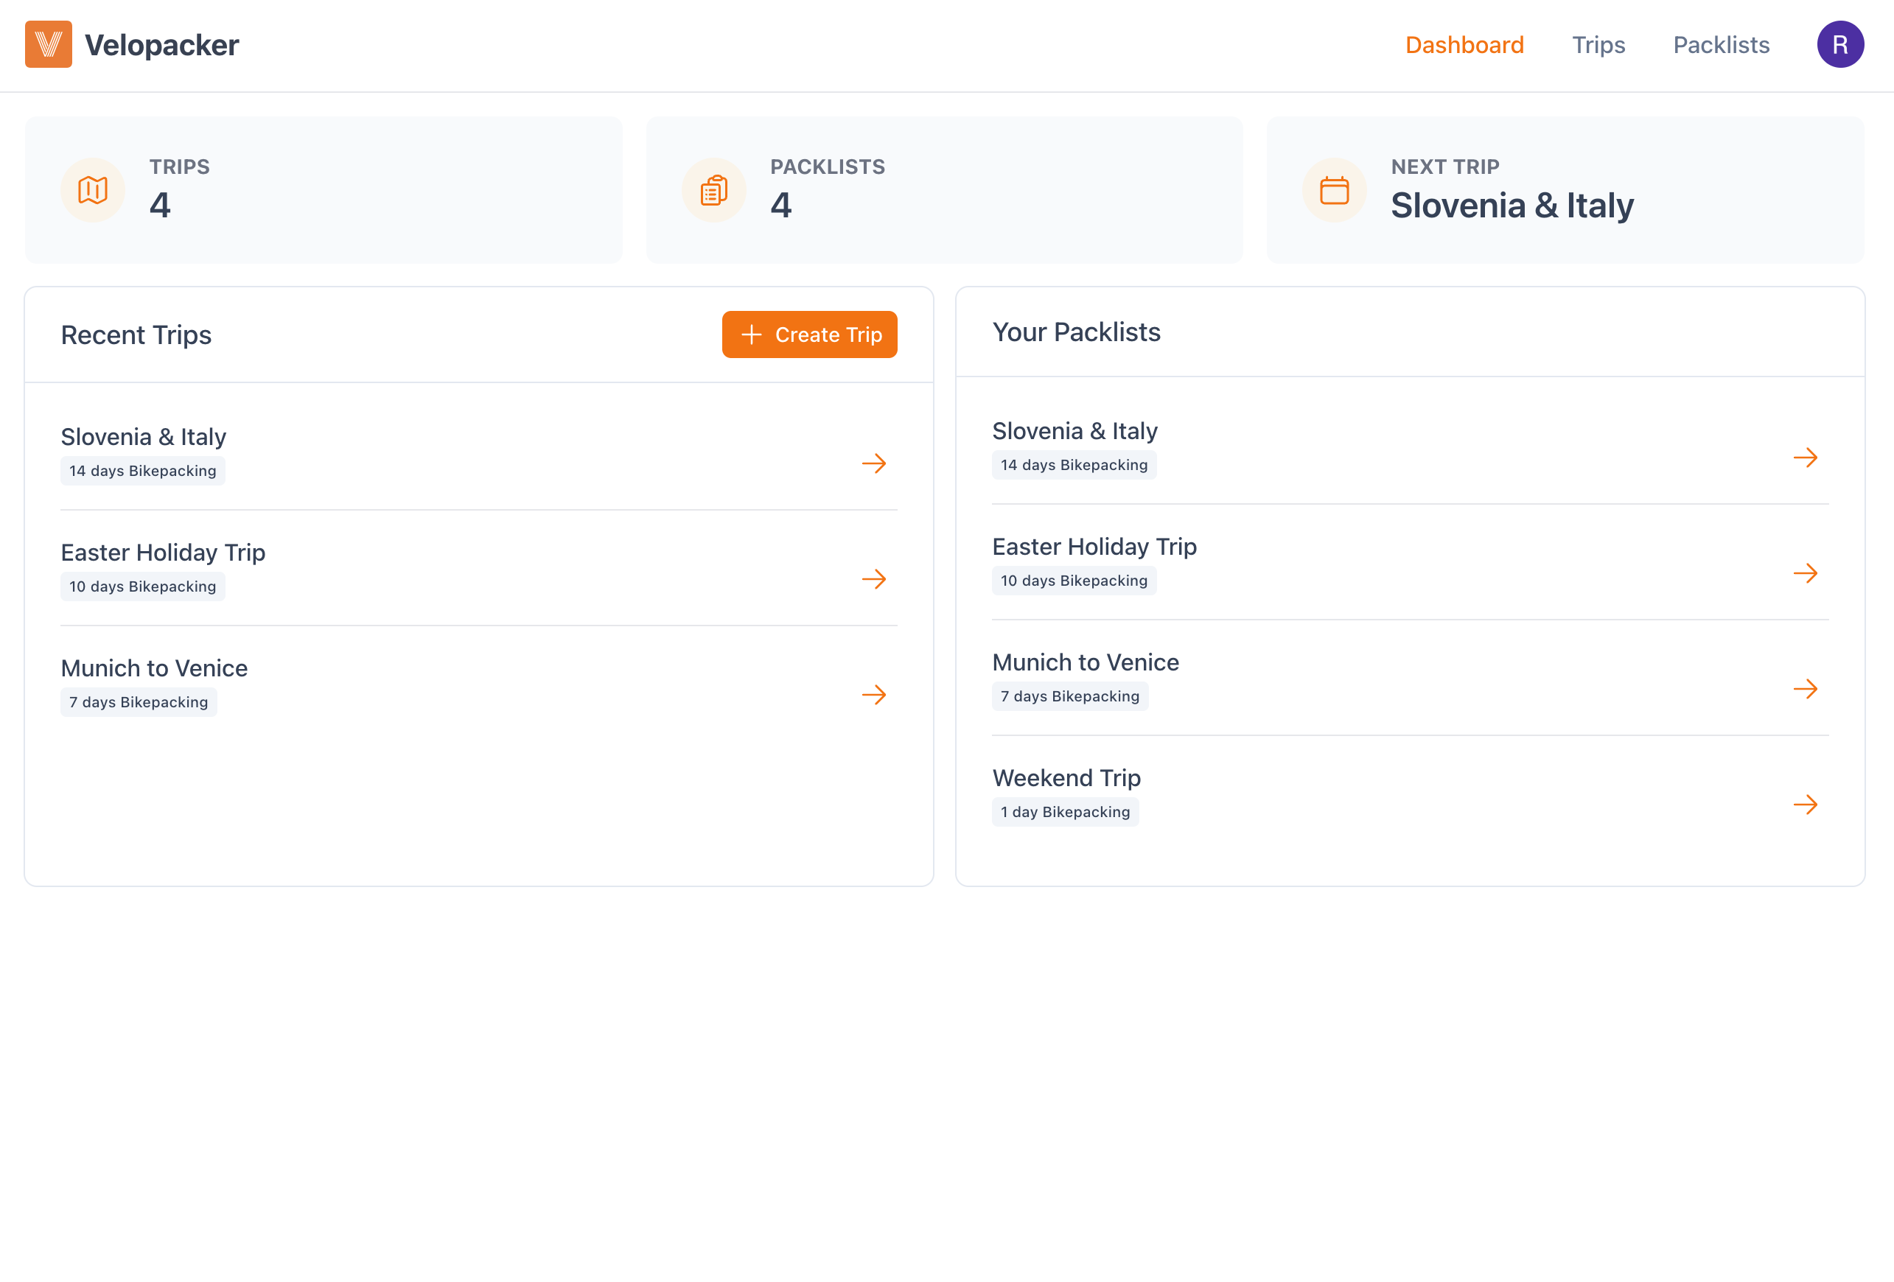Image resolution: width=1894 pixels, height=1282 pixels.
Task: Click the 1 day Bikepacking badge
Action: point(1065,811)
